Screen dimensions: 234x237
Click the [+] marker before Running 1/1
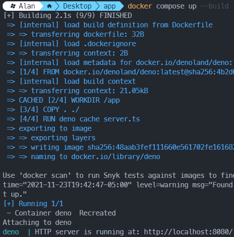9,203
